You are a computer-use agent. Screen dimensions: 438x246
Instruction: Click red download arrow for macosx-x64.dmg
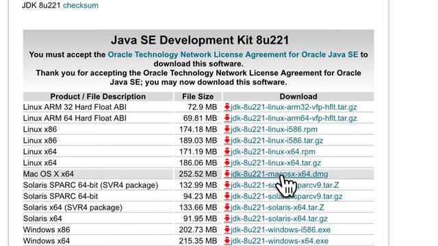tap(227, 174)
